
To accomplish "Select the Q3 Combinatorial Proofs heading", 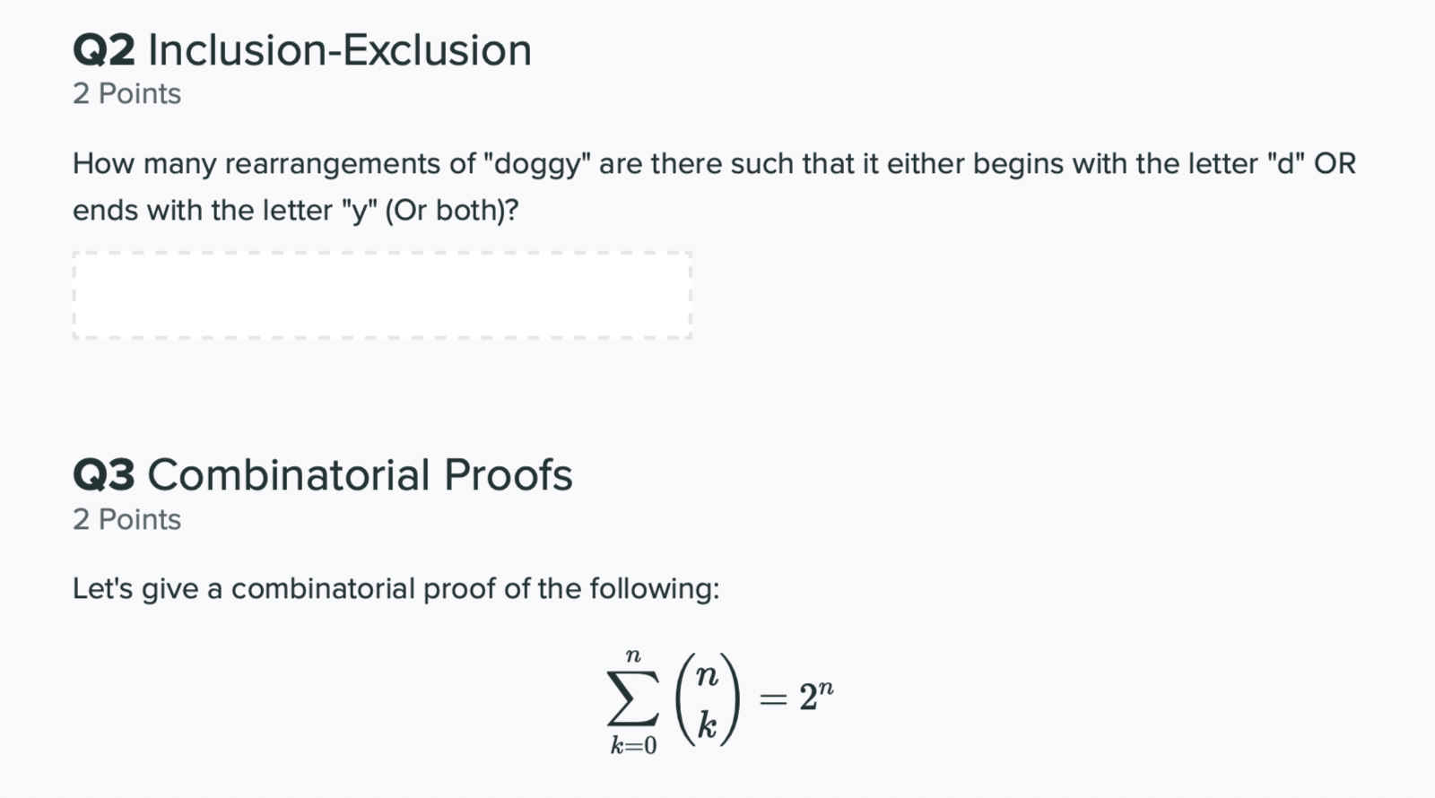I will (x=321, y=475).
